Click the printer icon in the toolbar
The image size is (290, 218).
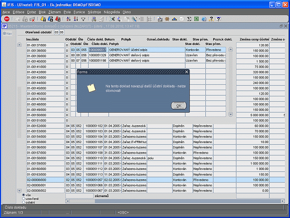point(94,19)
